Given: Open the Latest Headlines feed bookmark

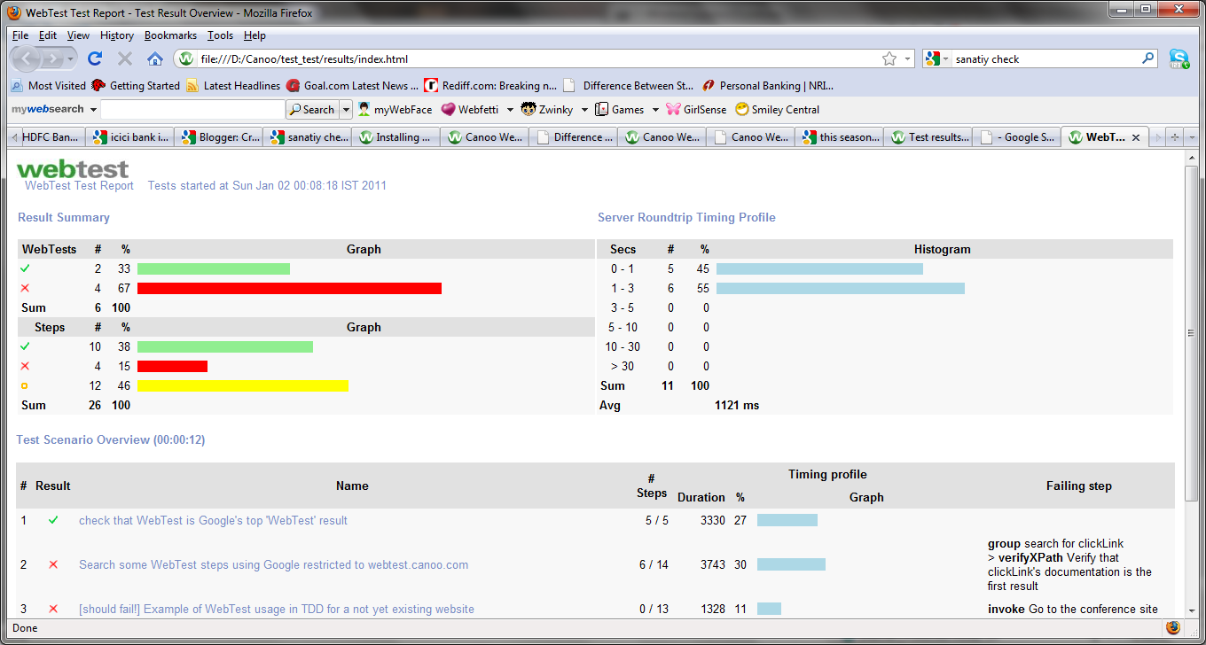Looking at the screenshot, I should [233, 86].
